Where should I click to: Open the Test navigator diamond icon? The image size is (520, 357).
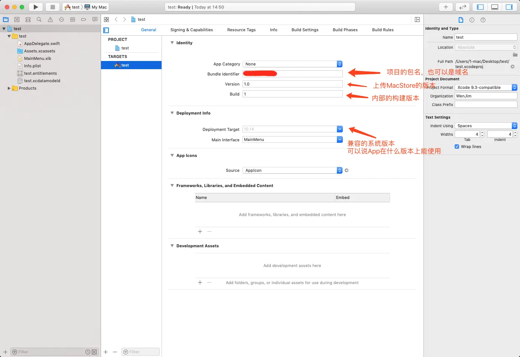[61, 20]
